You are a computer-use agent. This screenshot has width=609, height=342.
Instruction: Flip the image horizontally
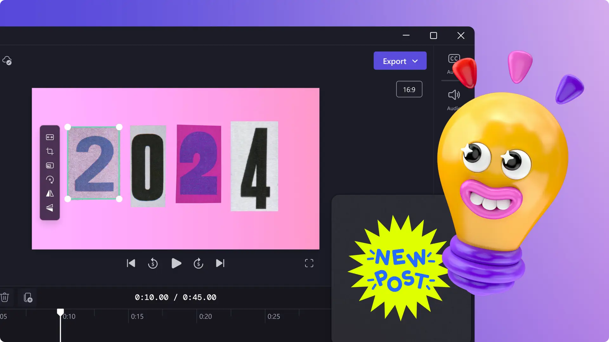[50, 193]
